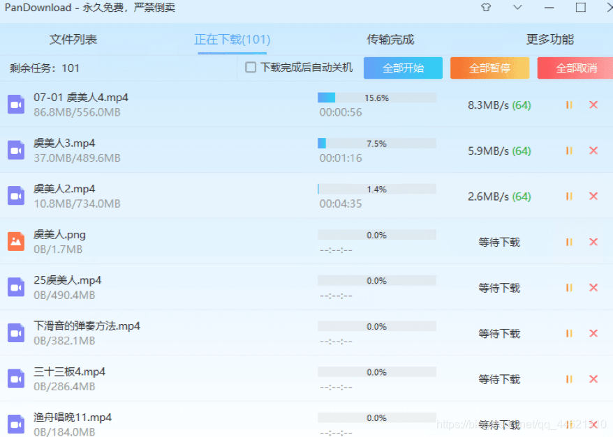This screenshot has height=437, width=613.
Task: Pause the 下滑音的弹奏方法.mp4 download
Action: coord(569,333)
